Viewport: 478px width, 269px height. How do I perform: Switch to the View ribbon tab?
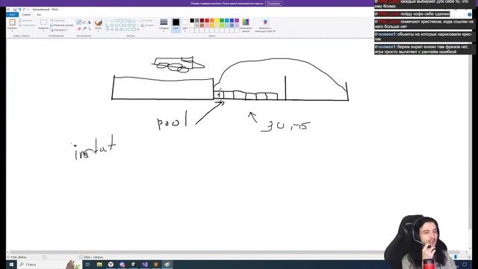[39, 15]
